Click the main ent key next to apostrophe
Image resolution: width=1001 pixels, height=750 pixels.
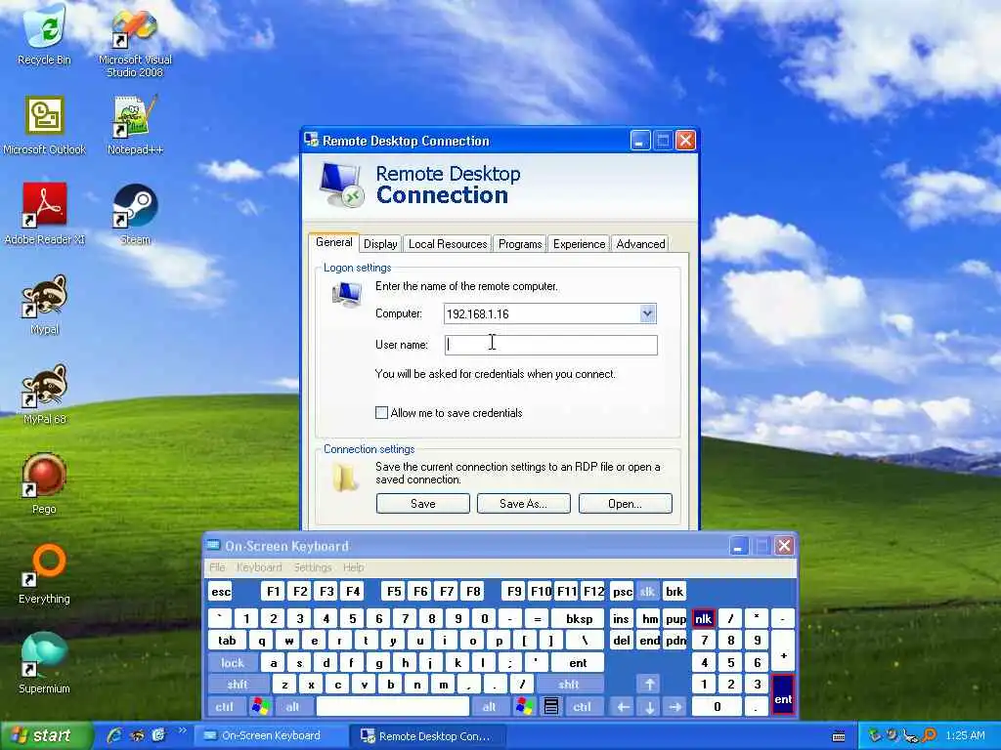pos(578,663)
